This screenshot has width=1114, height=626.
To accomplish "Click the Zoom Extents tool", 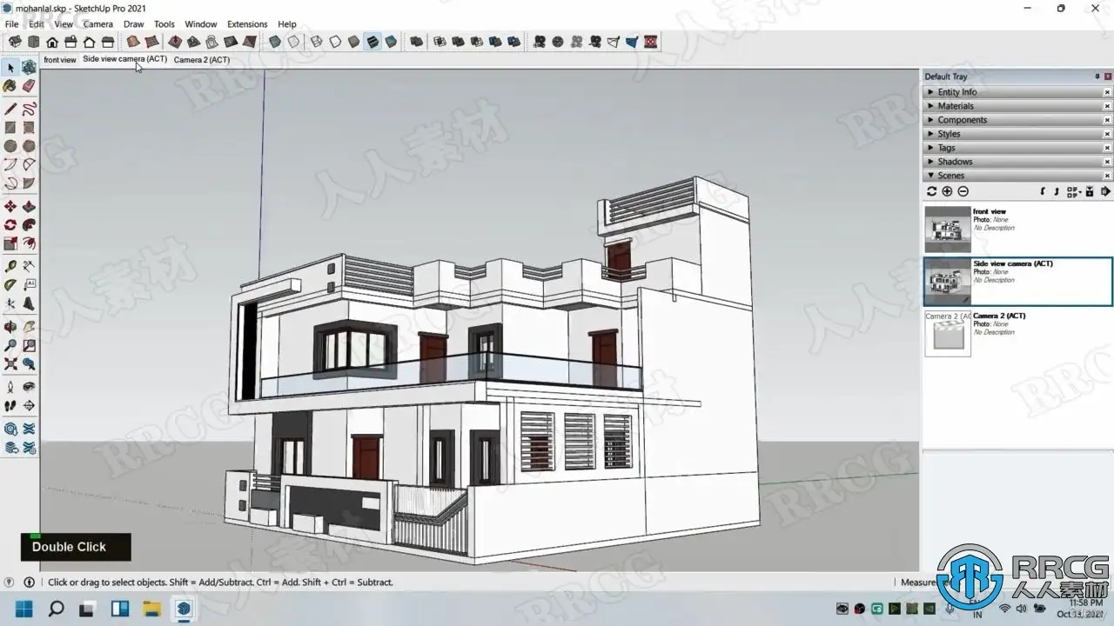I will [10, 363].
